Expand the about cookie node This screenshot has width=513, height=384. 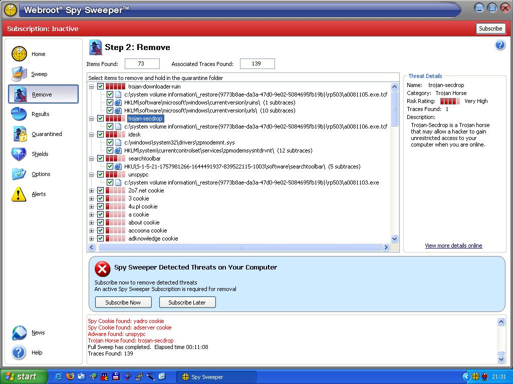click(x=92, y=222)
